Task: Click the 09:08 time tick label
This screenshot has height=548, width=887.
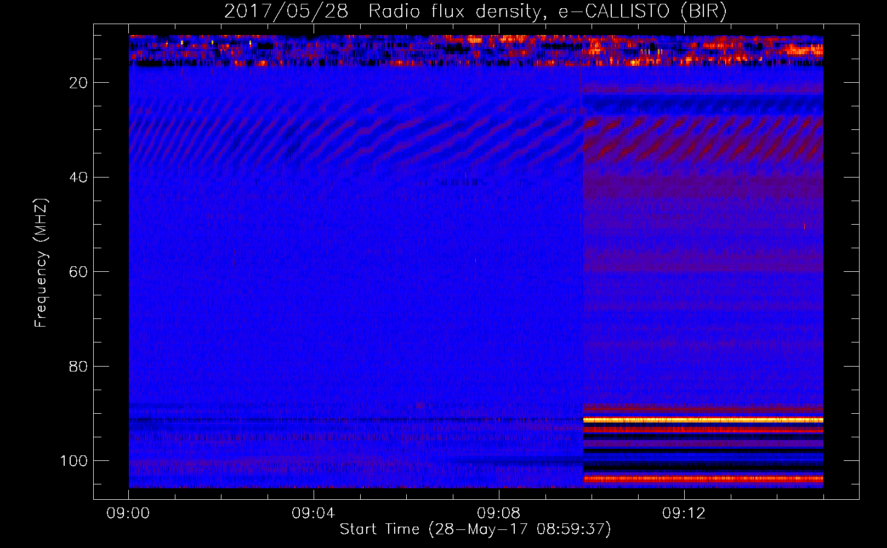Action: point(499,513)
